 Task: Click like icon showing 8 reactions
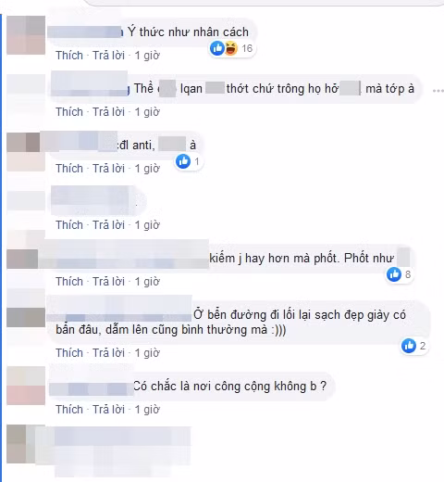click(394, 274)
